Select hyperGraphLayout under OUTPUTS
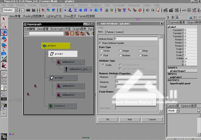The width and height of the screenshot is (201, 140). click(x=180, y=83)
